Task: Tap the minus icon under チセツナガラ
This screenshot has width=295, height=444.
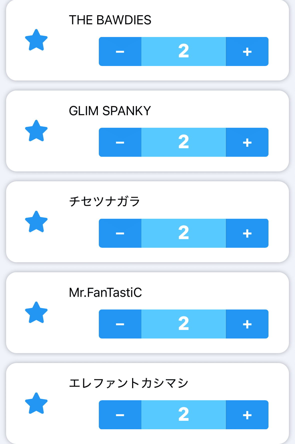Action: pyautogui.click(x=120, y=233)
